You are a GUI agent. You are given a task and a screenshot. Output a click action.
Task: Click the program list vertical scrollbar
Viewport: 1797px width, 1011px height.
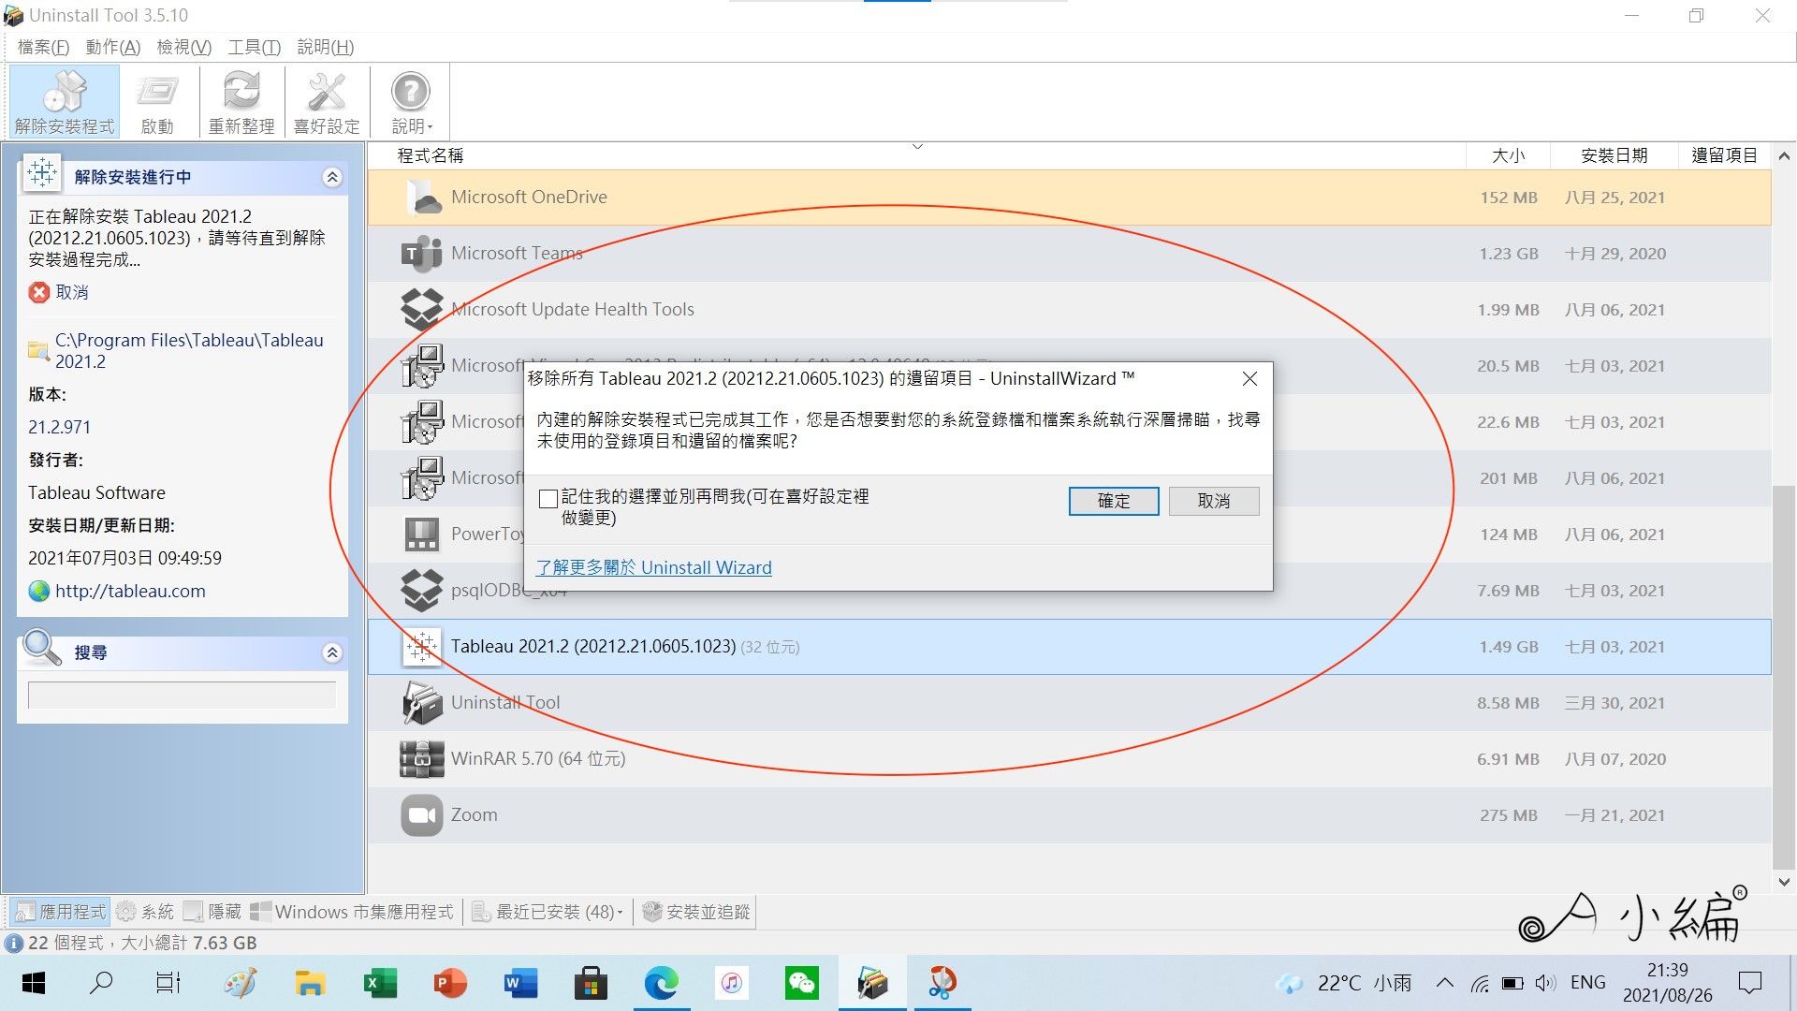click(x=1784, y=678)
